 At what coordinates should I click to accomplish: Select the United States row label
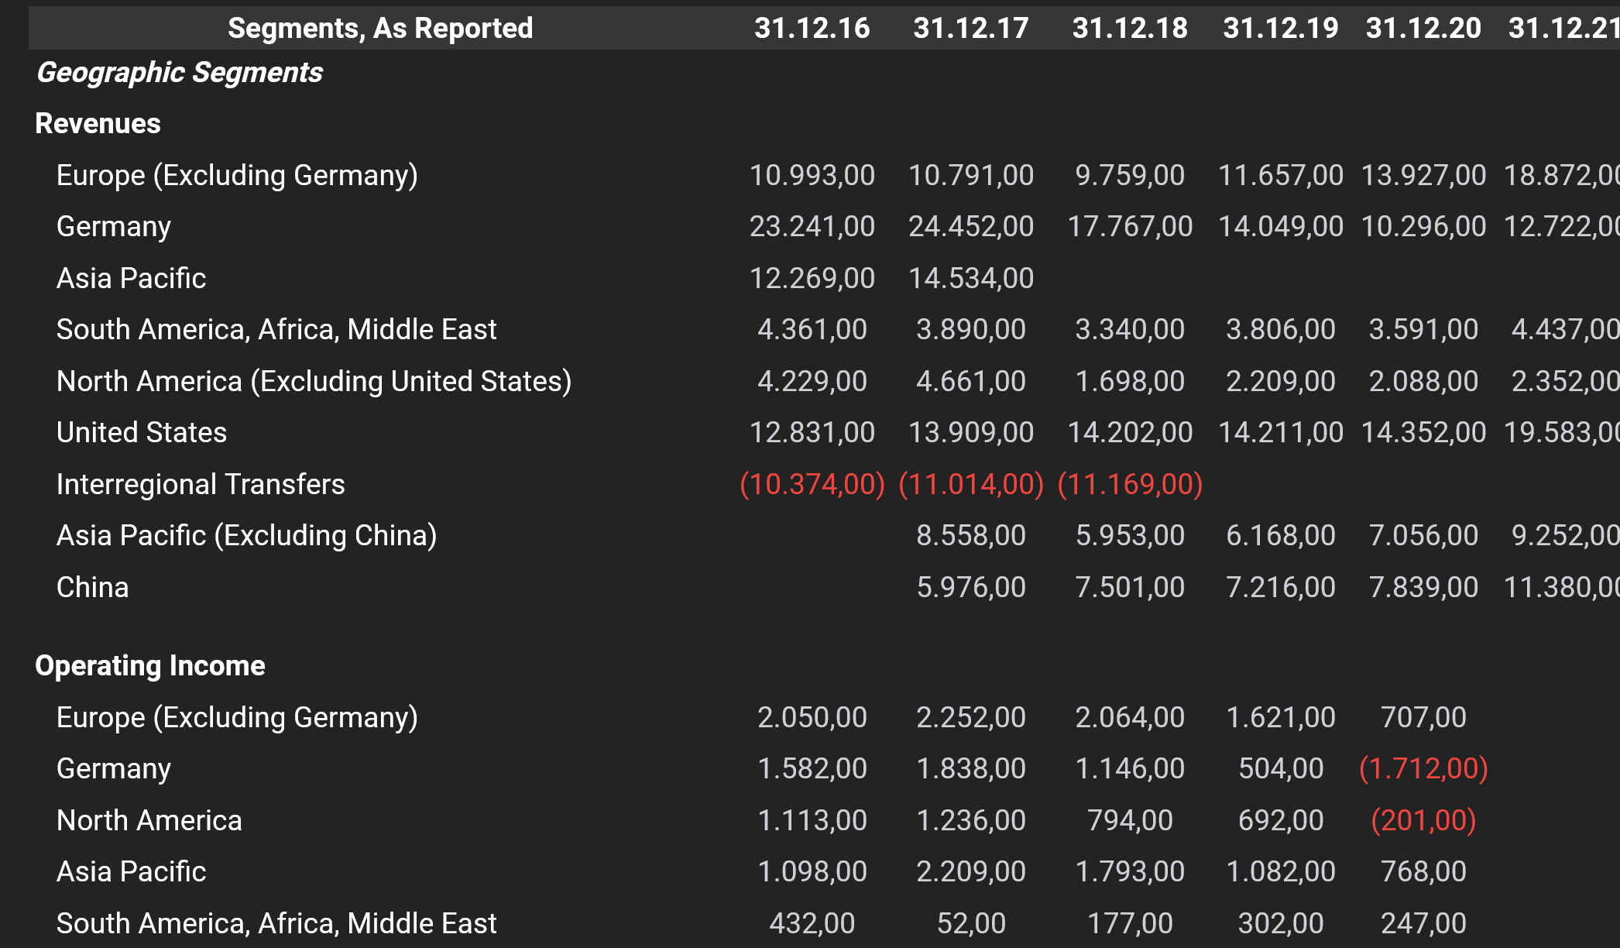point(142,432)
